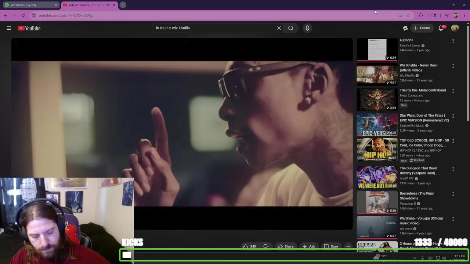The image size is (470, 264).
Task: Open Beelzeboss (The Final Showdown) video
Action: click(377, 202)
